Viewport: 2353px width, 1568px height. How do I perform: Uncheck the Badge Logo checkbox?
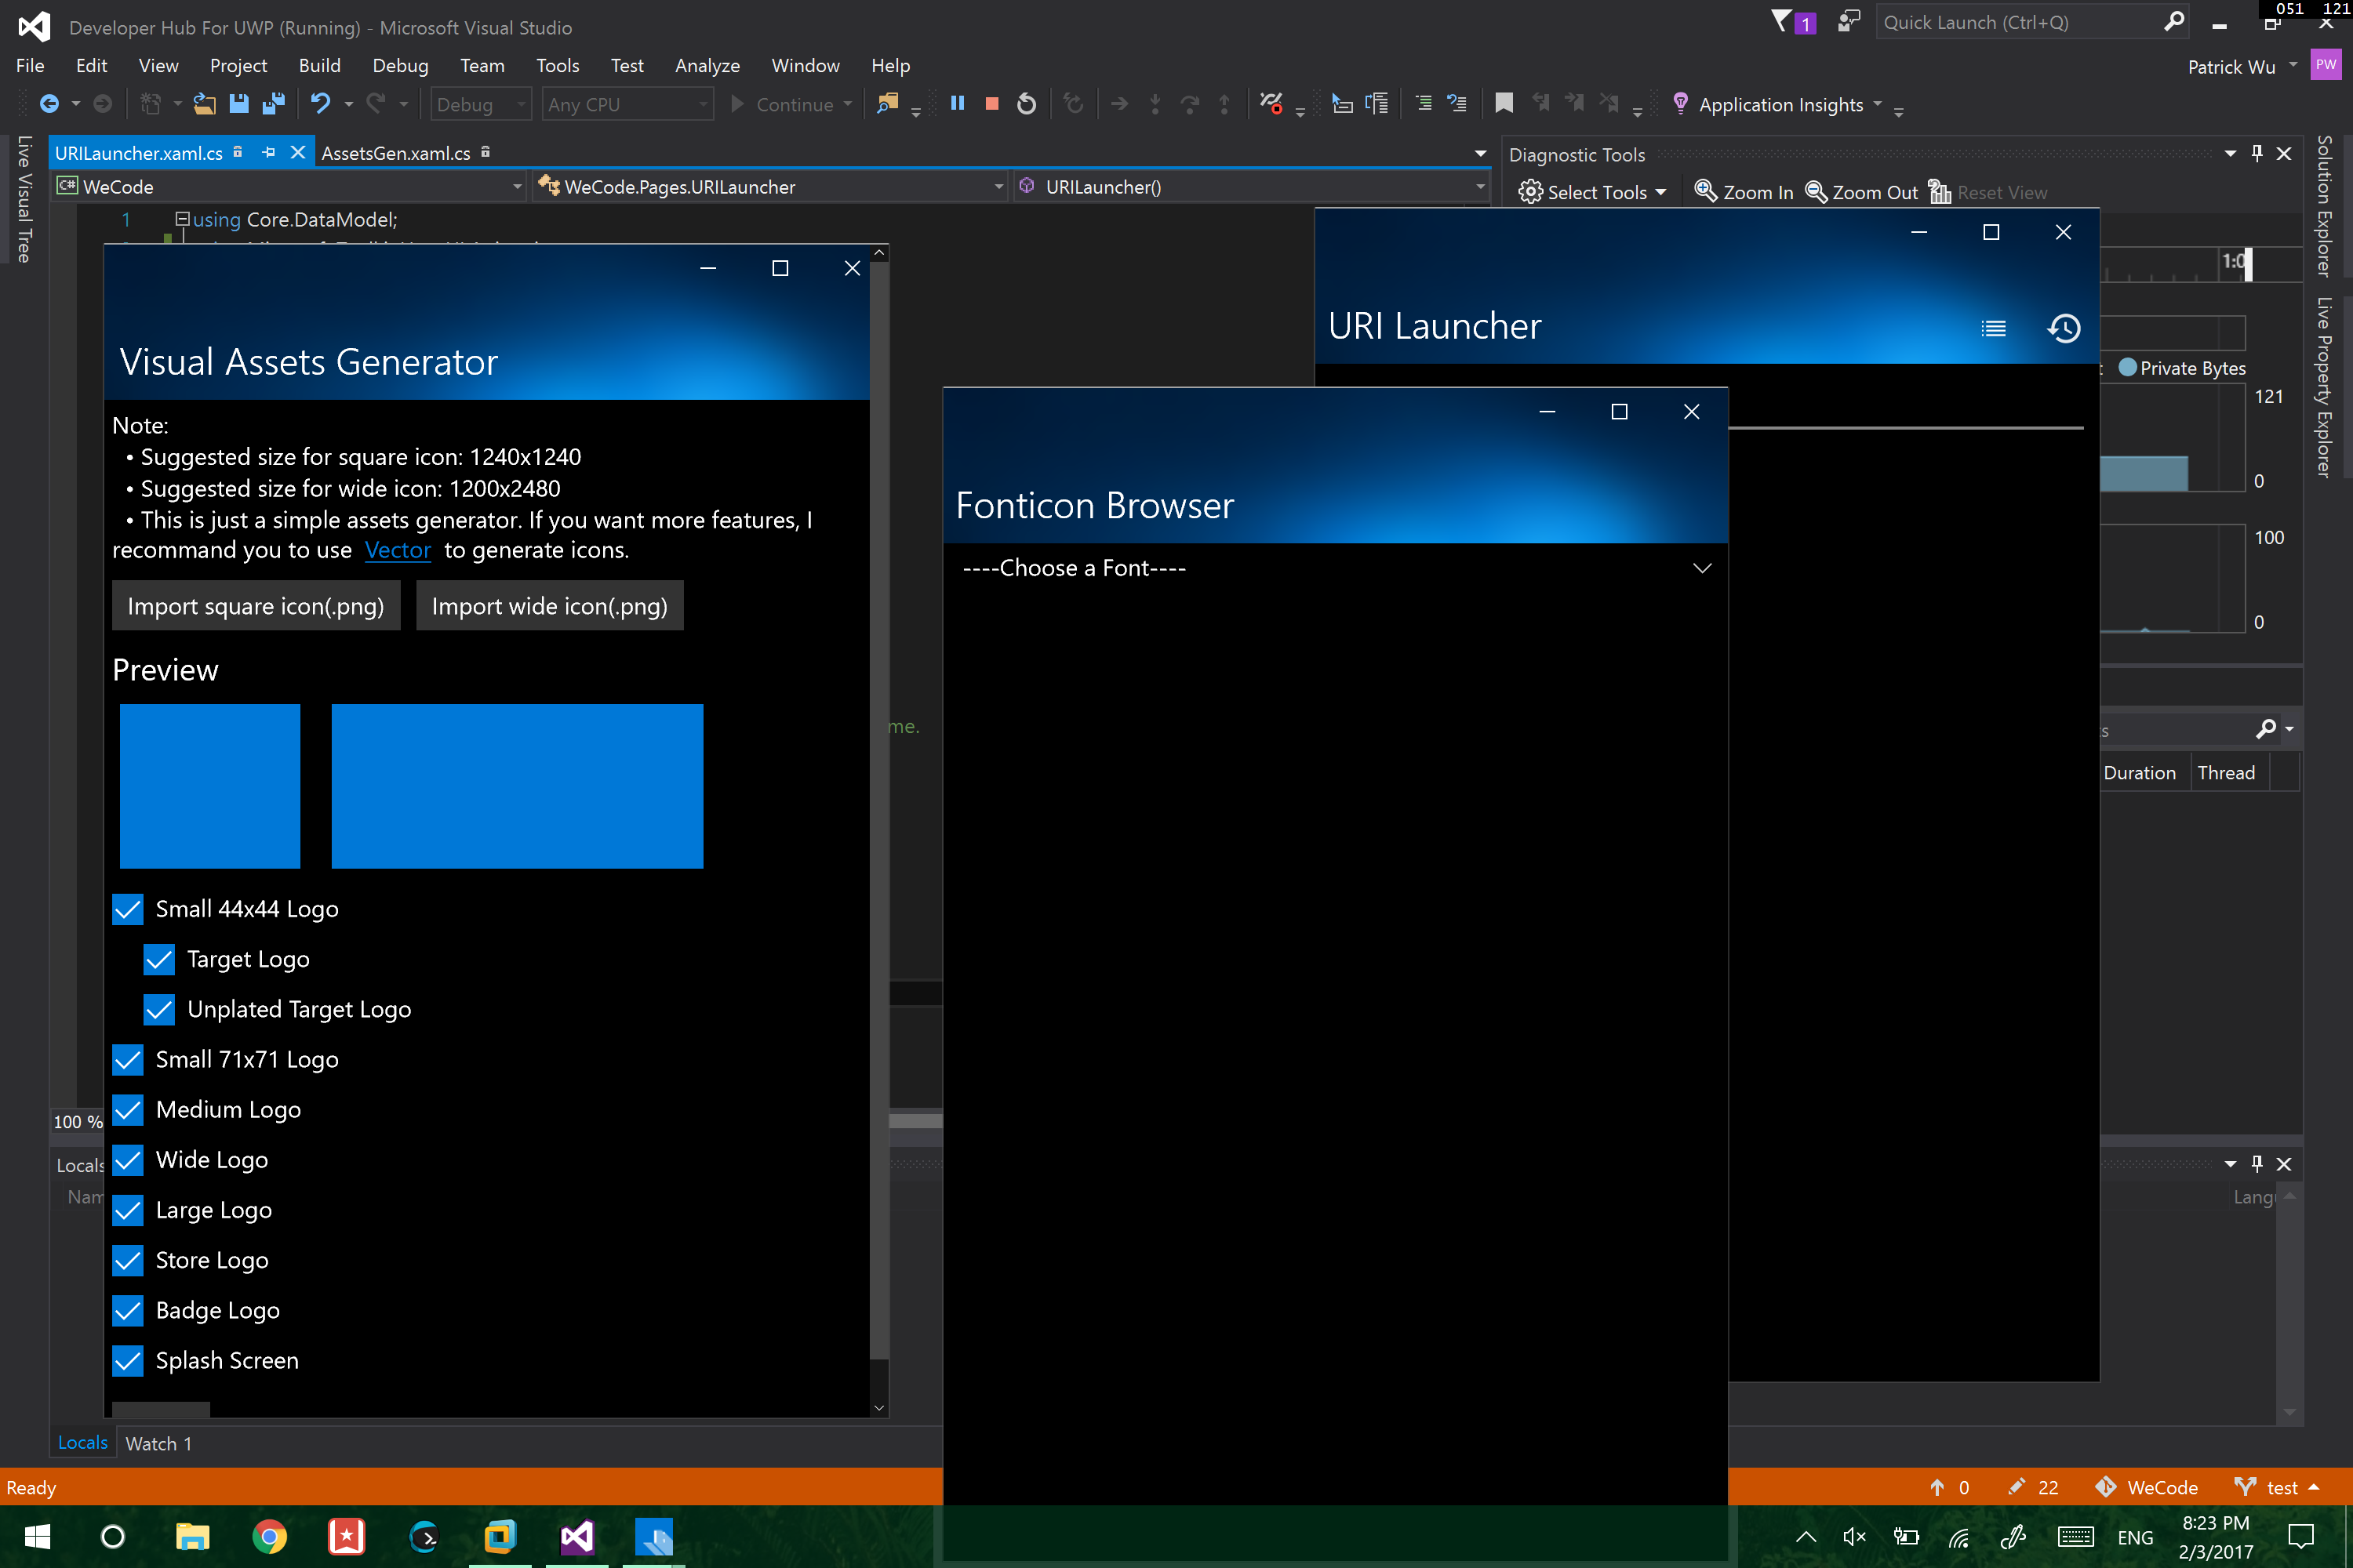tap(128, 1310)
